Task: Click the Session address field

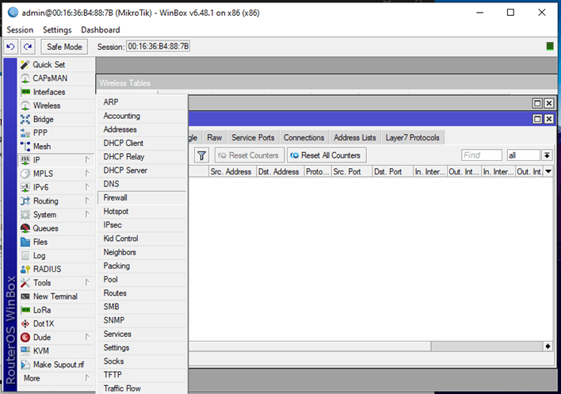Action: [158, 47]
